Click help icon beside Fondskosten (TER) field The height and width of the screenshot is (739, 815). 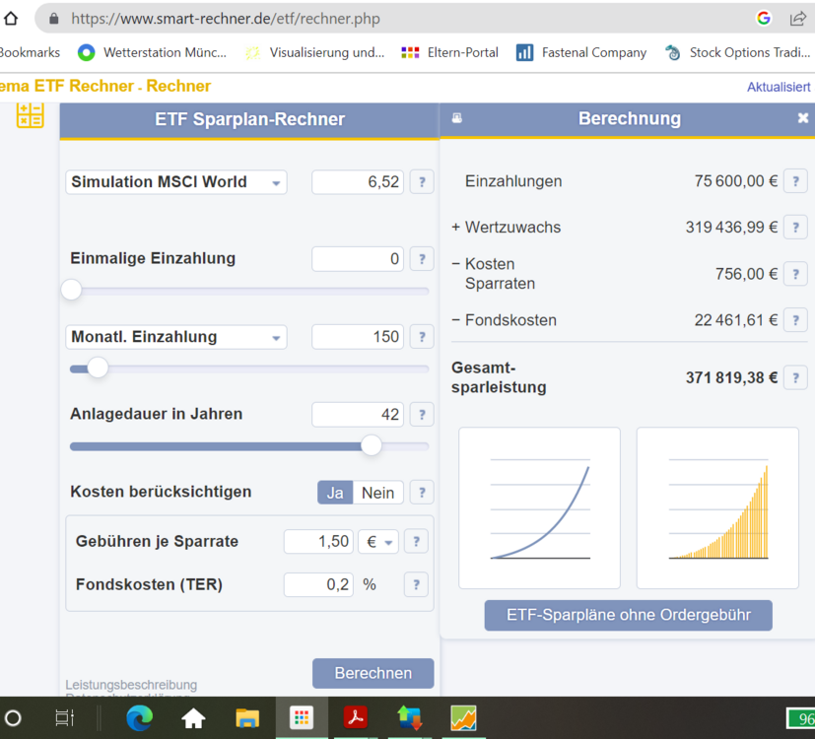(x=416, y=584)
